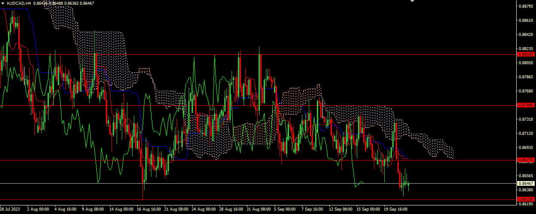Image resolution: width=536 pixels, height=214 pixels.
Task: Click the 16 Aug 16:00 time label
Action: pyautogui.click(x=148, y=210)
